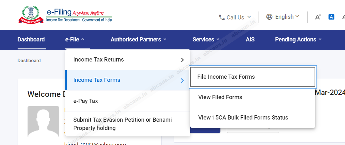The image size is (345, 145).
Task: Select View Filed Forms option
Action: coord(220,97)
